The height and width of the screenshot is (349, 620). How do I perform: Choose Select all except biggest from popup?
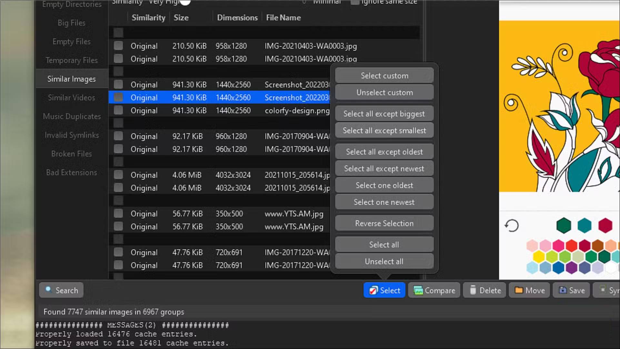pos(384,114)
